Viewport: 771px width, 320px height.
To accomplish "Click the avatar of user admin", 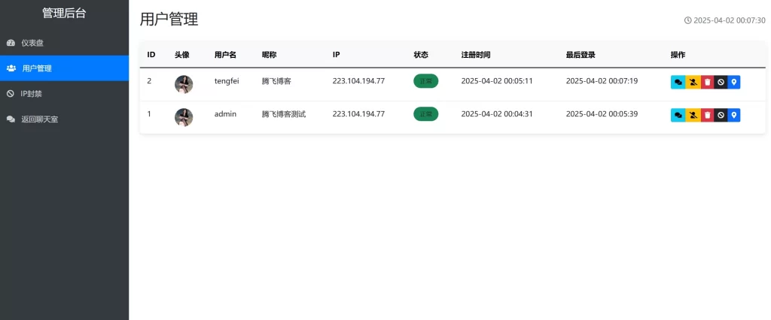I will [x=184, y=117].
